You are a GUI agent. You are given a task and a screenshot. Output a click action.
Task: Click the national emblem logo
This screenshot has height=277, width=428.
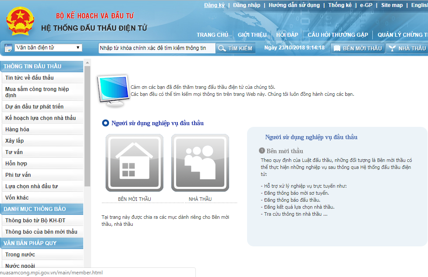pyautogui.click(x=20, y=21)
